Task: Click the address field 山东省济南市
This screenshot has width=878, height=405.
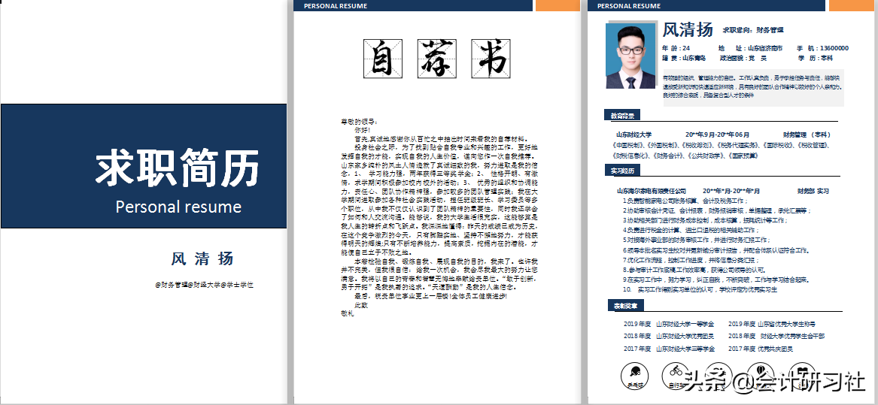Action: (765, 48)
